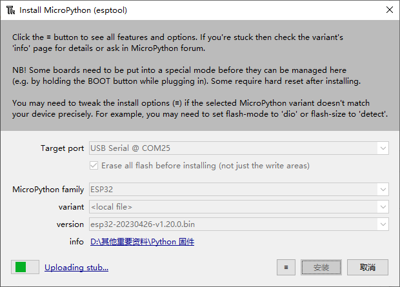Click the info label text
400x287 pixels.
click(77, 241)
